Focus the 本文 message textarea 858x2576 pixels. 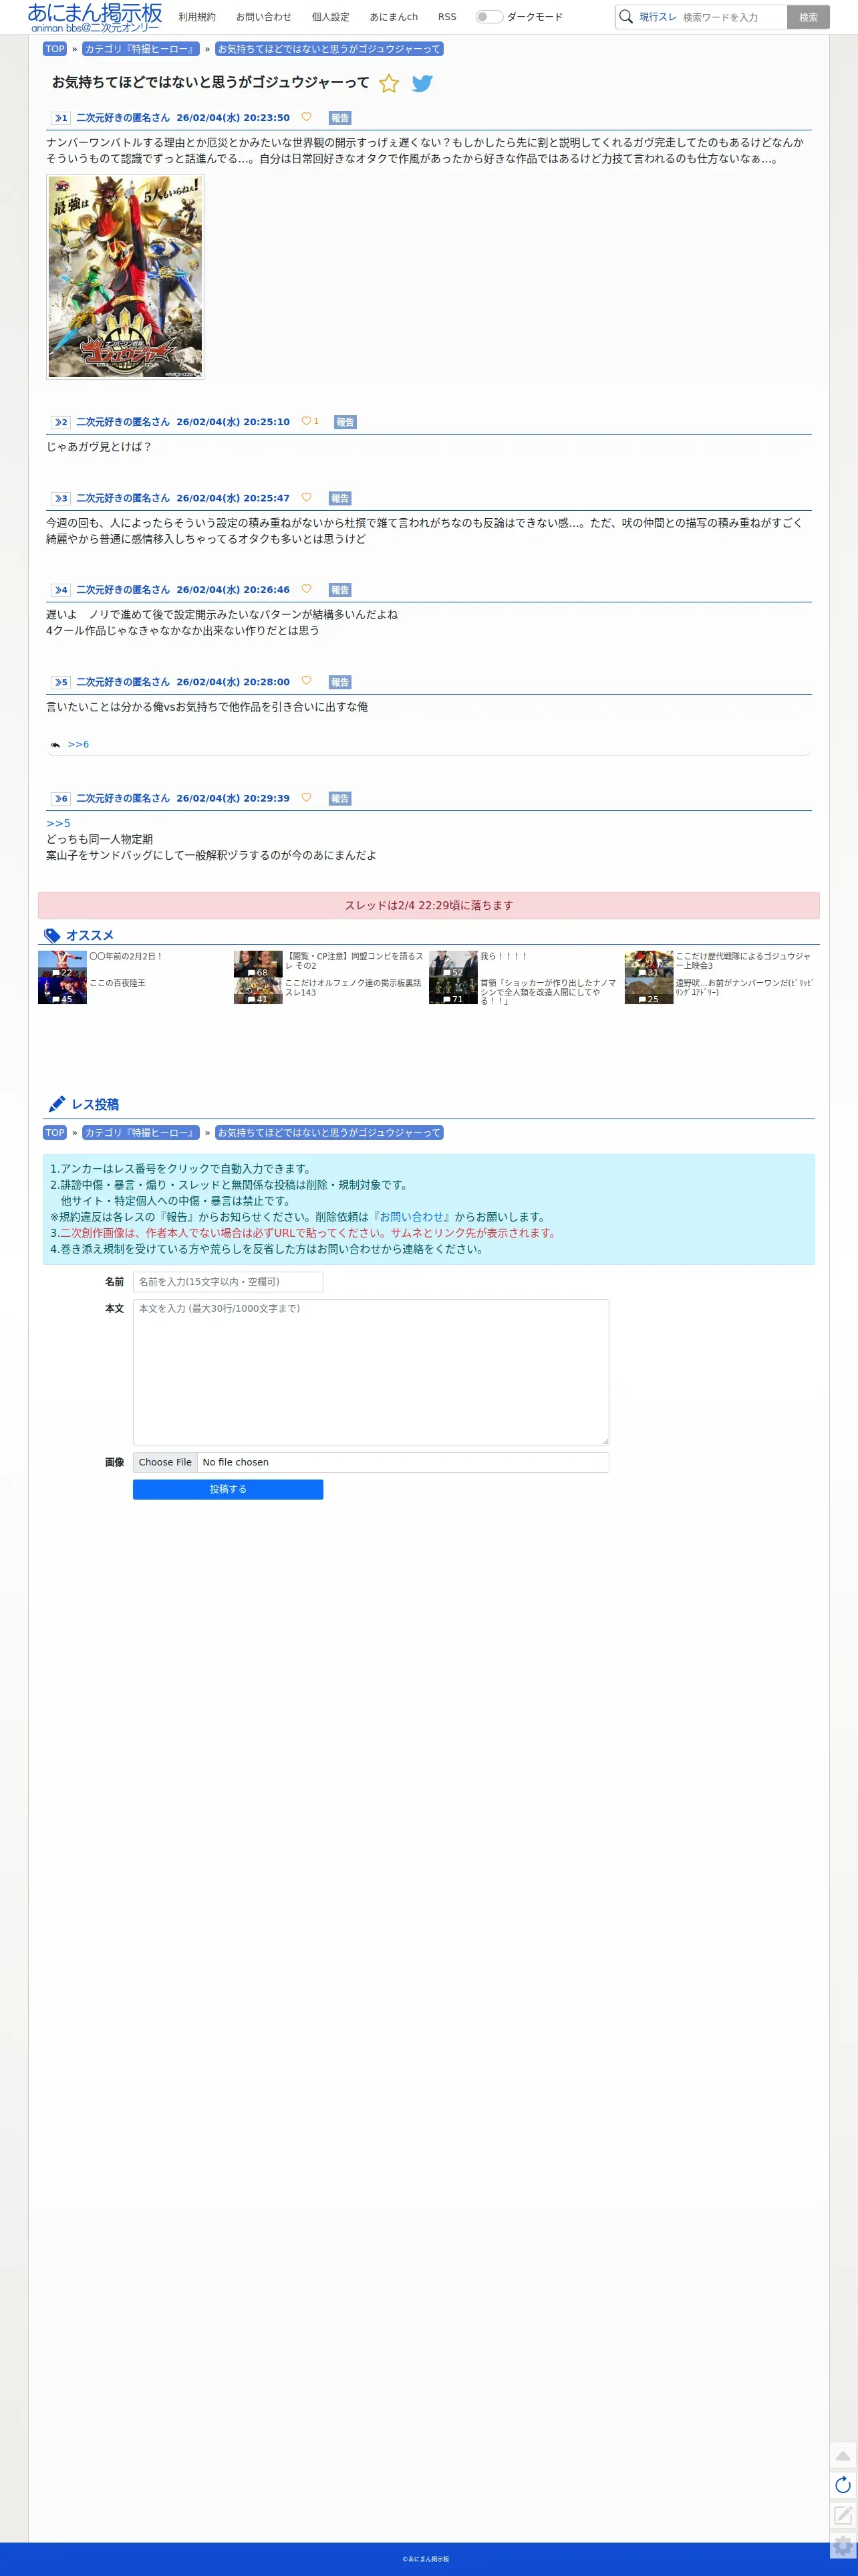[x=371, y=1372]
